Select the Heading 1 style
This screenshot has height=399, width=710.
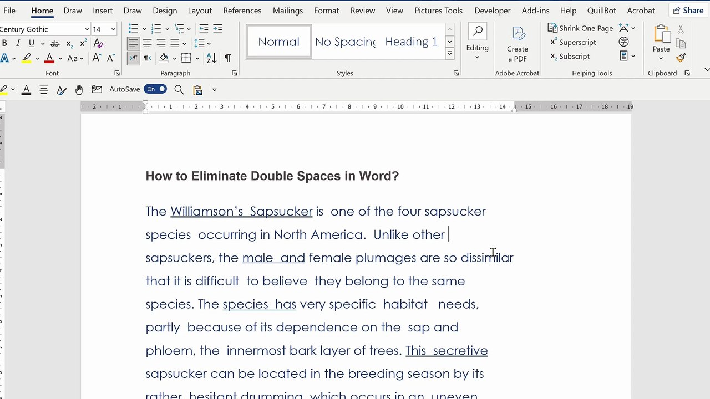(x=412, y=42)
